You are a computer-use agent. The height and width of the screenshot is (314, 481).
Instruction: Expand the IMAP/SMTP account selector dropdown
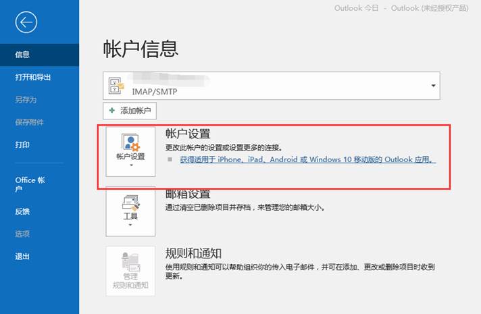[432, 86]
